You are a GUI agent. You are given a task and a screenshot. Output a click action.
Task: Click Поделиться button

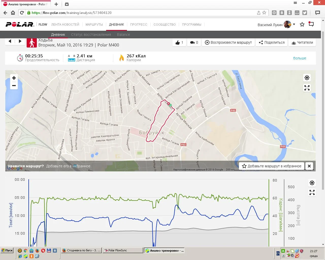[x=272, y=42]
